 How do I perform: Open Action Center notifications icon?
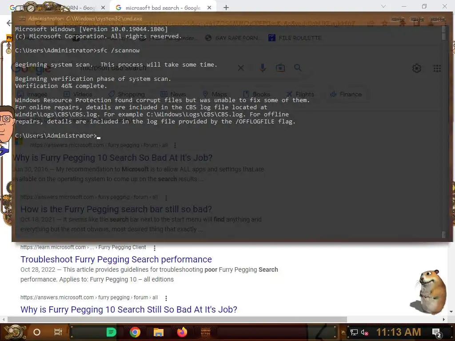437,333
